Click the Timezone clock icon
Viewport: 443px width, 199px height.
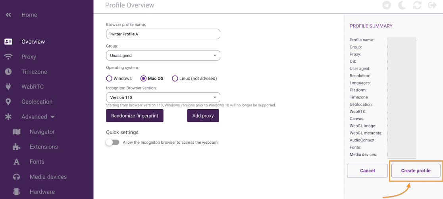[x=8, y=71]
